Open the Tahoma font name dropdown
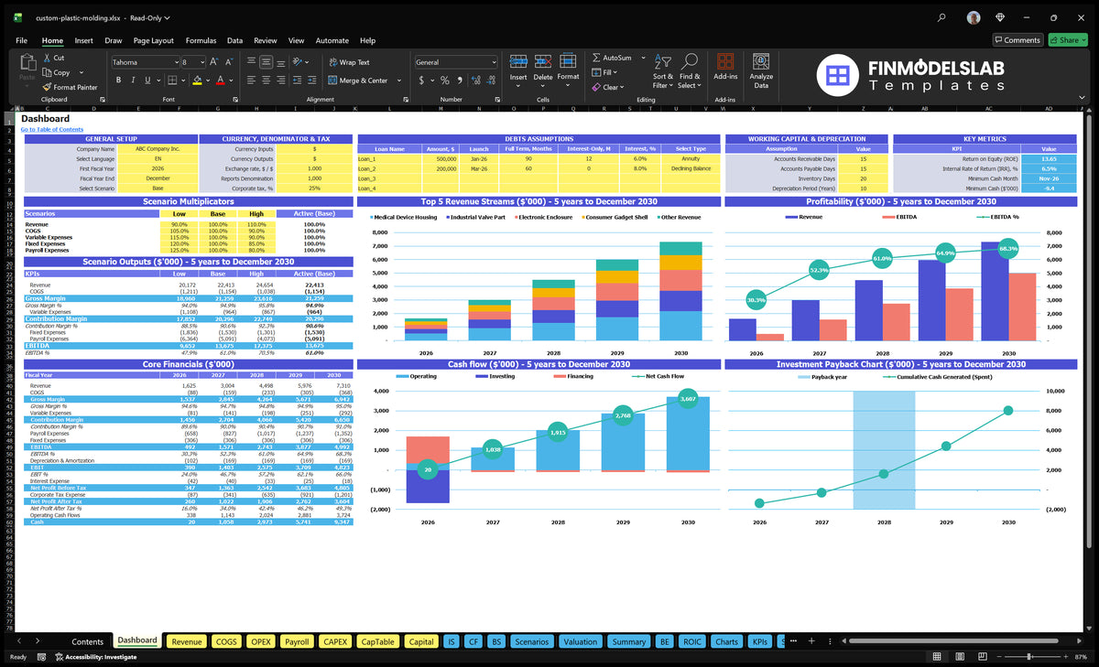Screen dimensions: 1099x667 pos(176,62)
